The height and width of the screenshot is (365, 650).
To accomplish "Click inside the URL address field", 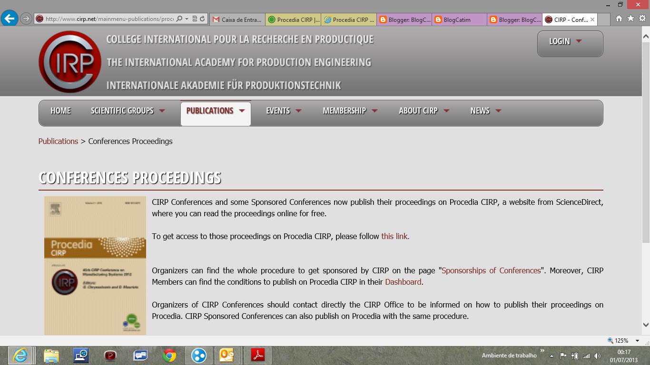I will pyautogui.click(x=109, y=19).
